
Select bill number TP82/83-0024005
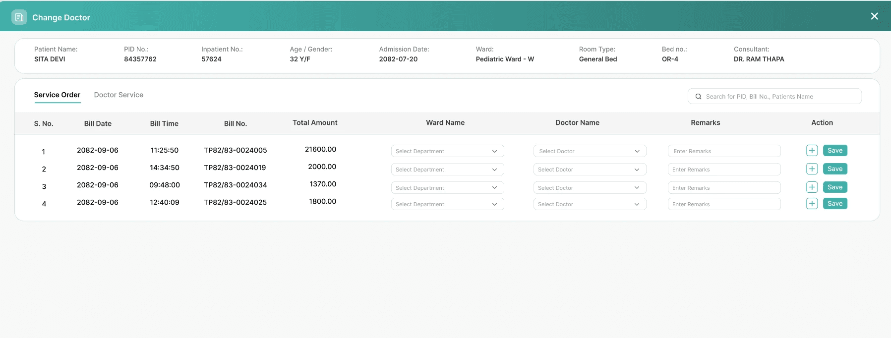[236, 150]
